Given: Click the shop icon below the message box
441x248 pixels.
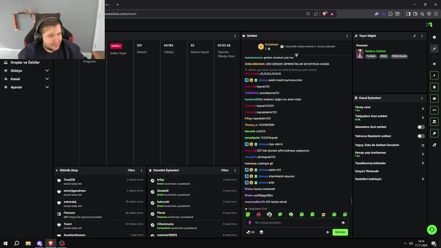Looking at the screenshot, I should point(261,232).
